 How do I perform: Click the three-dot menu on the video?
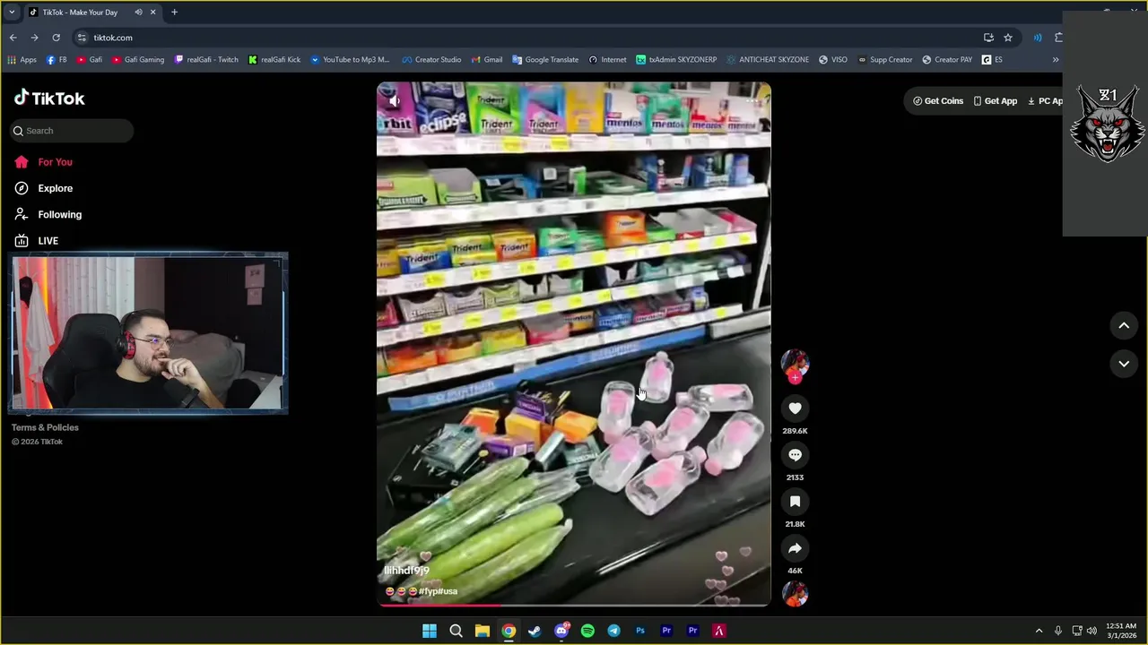point(752,101)
